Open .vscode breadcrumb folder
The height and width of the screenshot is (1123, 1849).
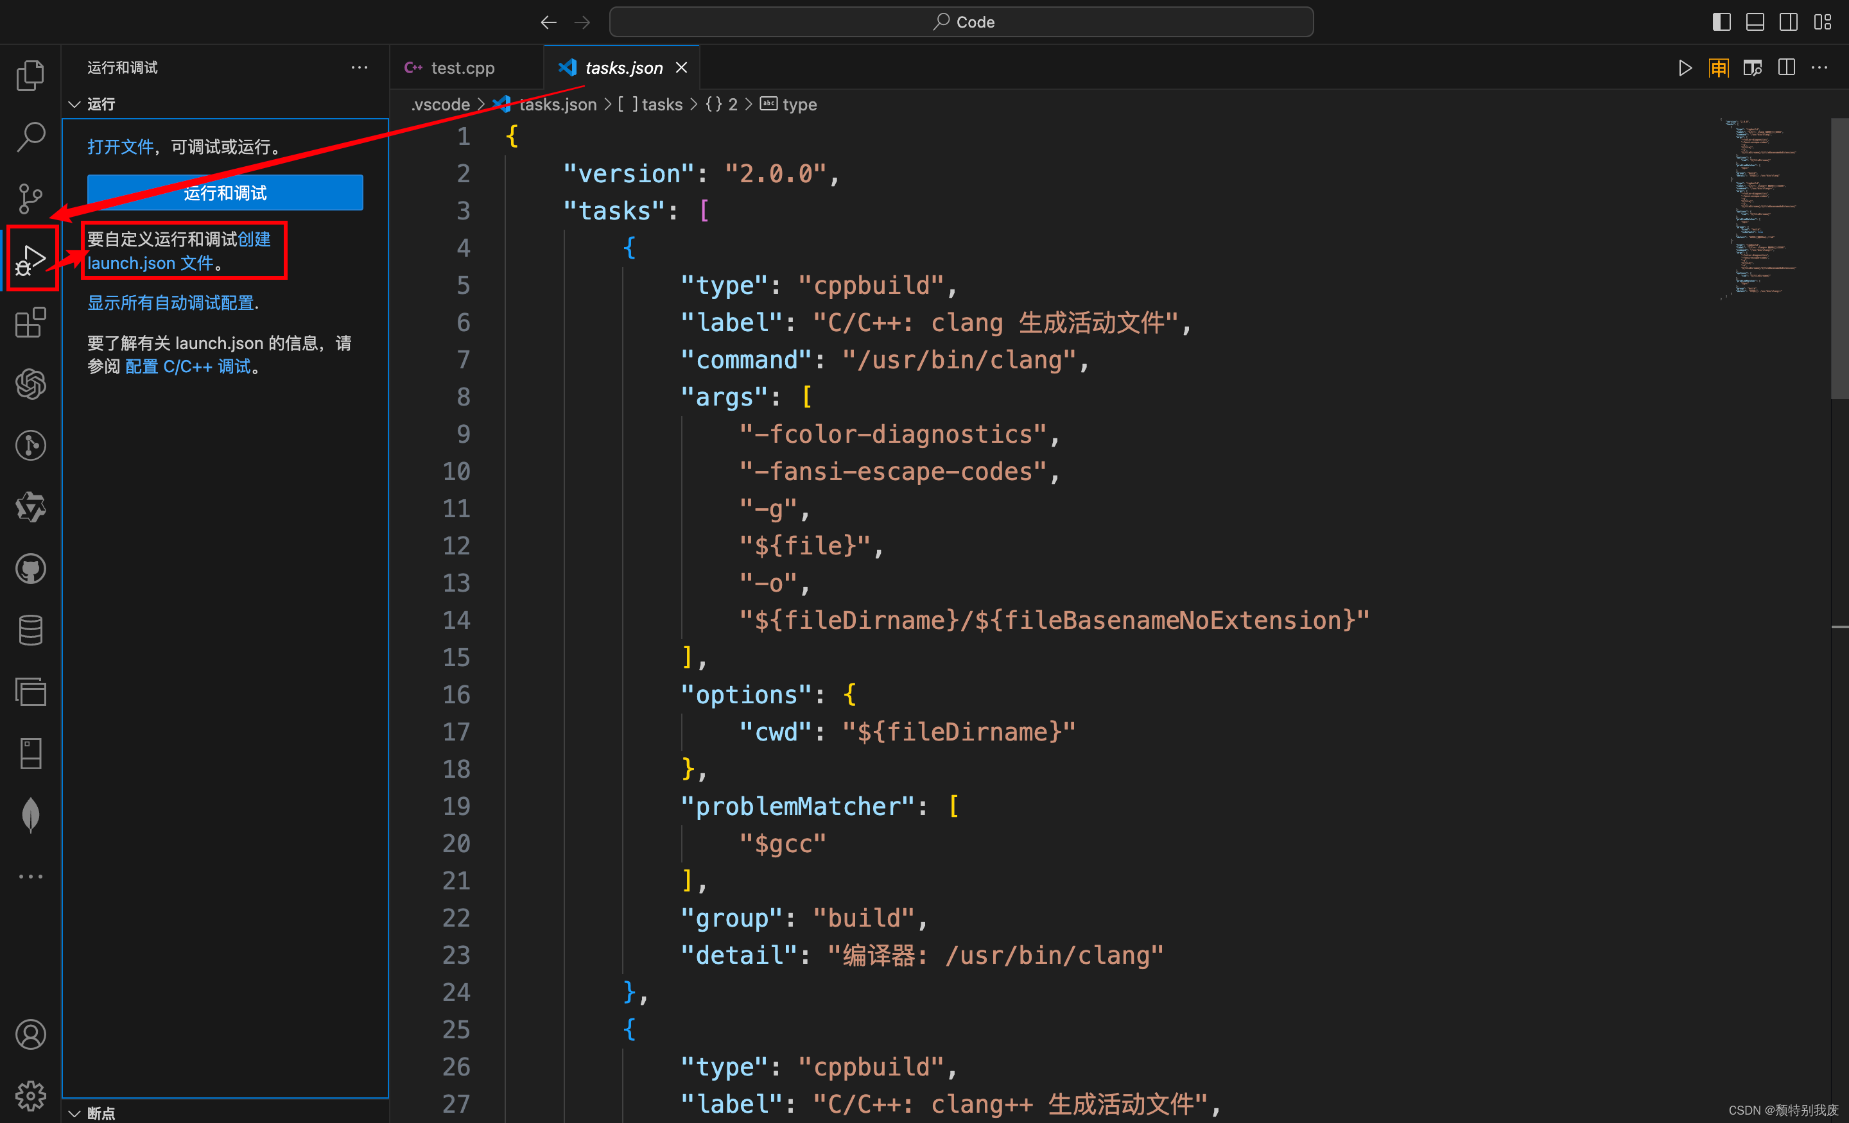(x=440, y=104)
